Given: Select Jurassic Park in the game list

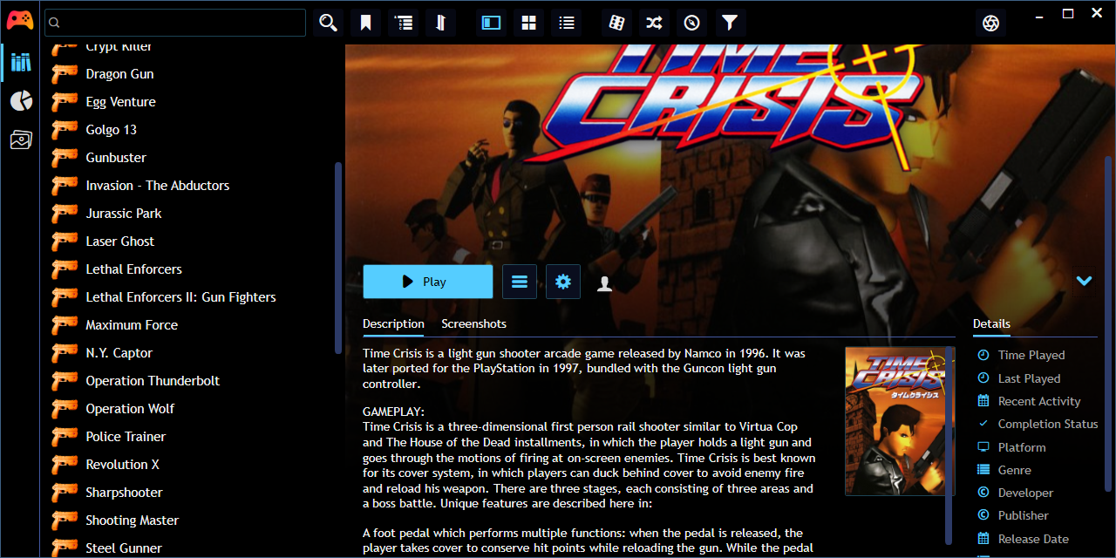Looking at the screenshot, I should click(x=124, y=214).
